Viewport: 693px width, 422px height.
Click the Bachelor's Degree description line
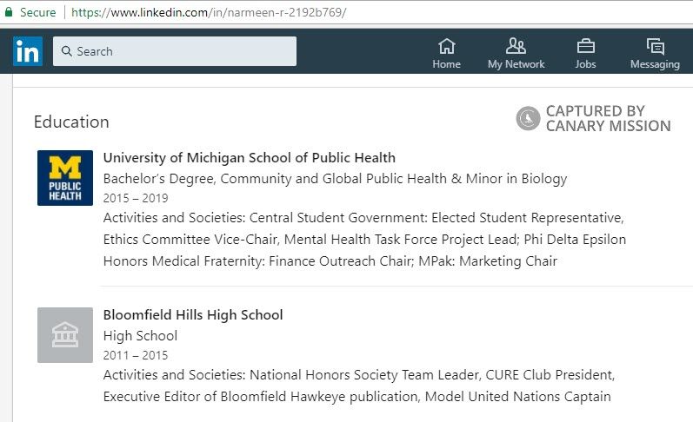(x=335, y=179)
